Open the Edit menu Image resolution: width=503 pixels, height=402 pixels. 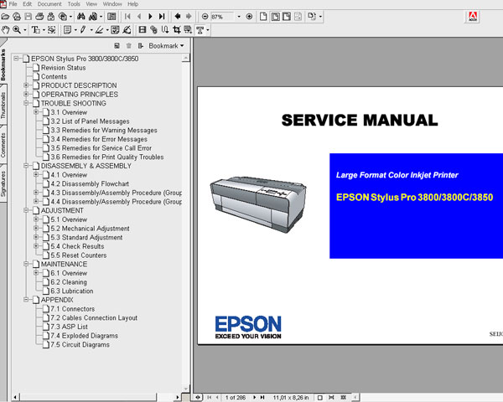(28, 4)
